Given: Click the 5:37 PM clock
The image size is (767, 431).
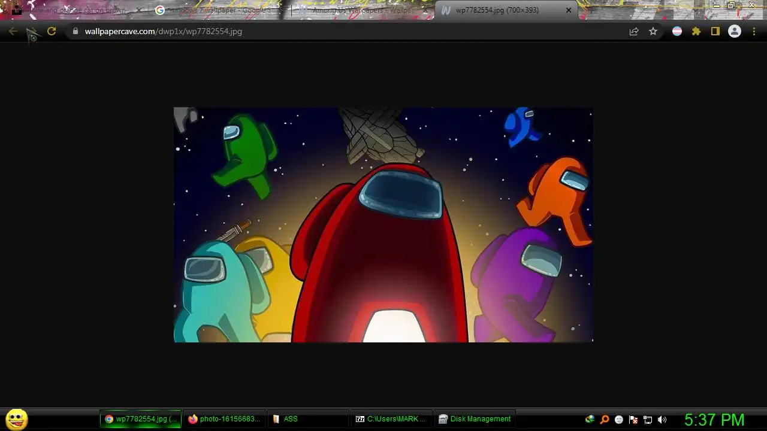Looking at the screenshot, I should tap(714, 420).
